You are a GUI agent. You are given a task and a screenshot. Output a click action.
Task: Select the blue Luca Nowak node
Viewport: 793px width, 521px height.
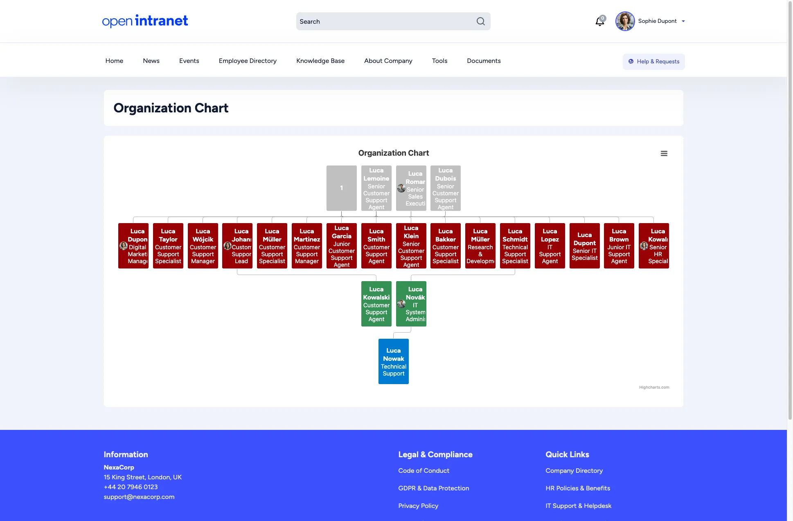[393, 361]
